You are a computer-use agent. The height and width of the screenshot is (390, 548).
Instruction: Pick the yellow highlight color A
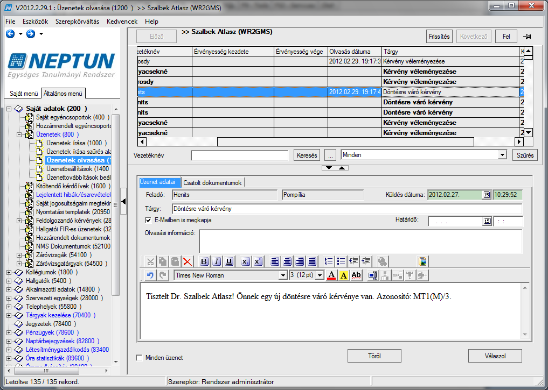pyautogui.click(x=344, y=275)
